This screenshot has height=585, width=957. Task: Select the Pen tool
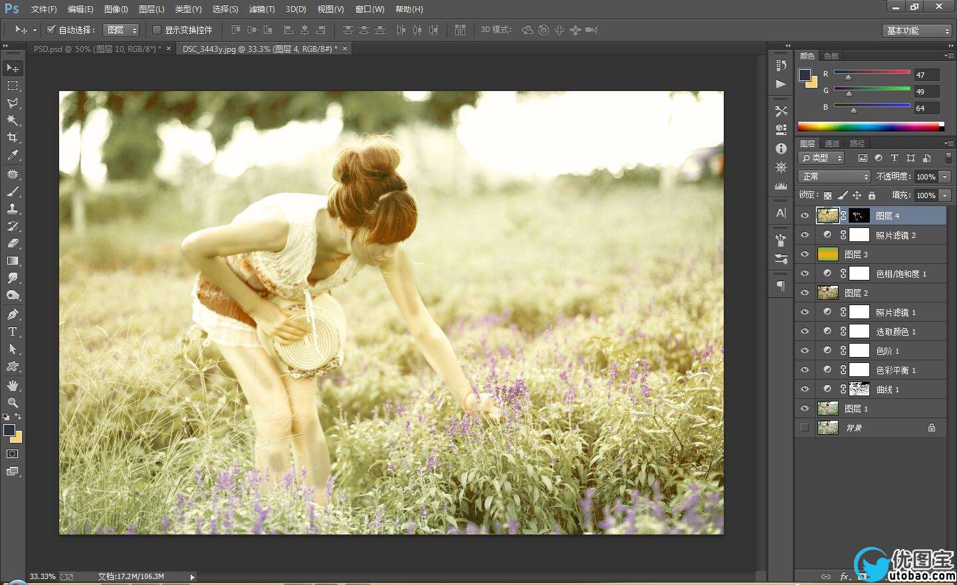pyautogui.click(x=13, y=314)
